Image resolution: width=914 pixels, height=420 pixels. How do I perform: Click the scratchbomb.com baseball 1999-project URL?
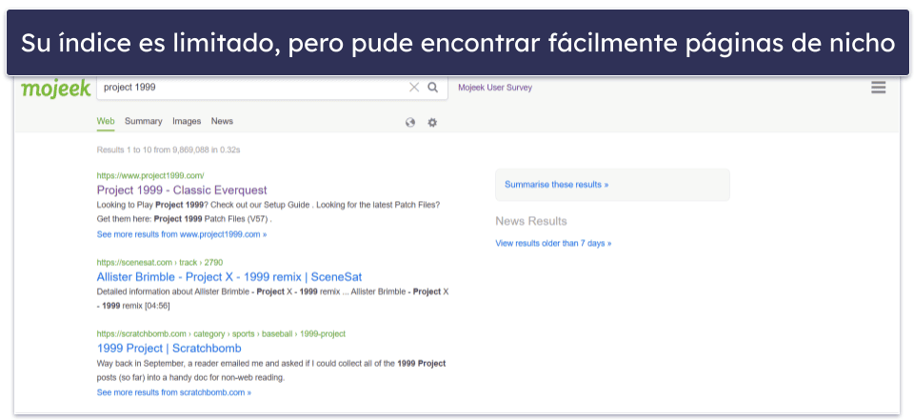pyautogui.click(x=221, y=334)
